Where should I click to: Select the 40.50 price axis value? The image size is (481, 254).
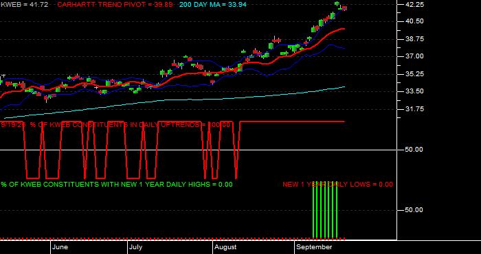coord(415,21)
